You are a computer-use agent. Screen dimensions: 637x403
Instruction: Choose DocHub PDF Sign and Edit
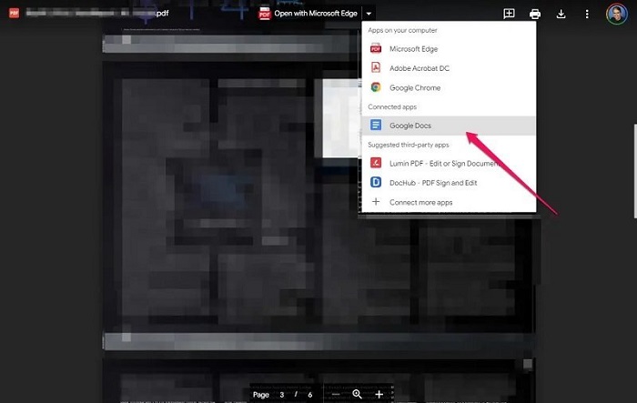click(449, 183)
